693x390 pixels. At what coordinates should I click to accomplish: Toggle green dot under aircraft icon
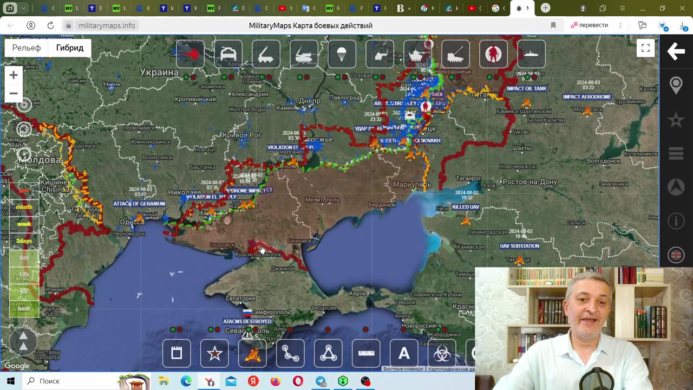(x=187, y=77)
